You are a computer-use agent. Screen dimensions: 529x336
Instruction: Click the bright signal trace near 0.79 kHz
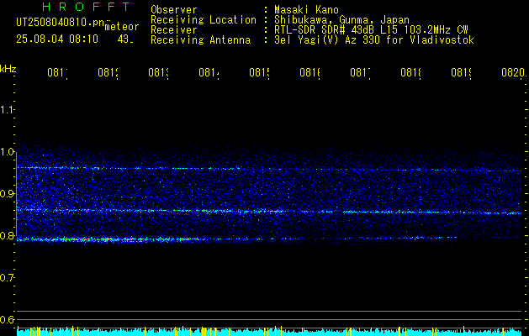(x=269, y=239)
